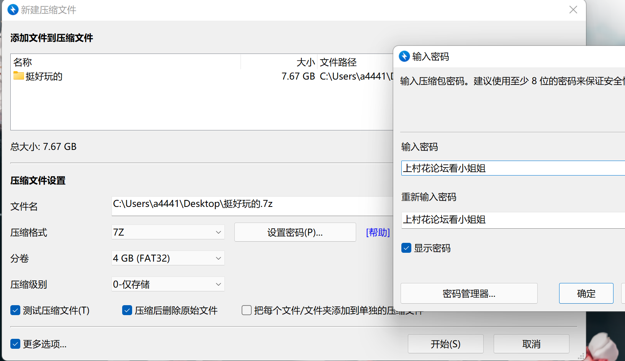The height and width of the screenshot is (361, 625).
Task: Click the app logo in 输入密码 dialog title
Action: point(404,56)
